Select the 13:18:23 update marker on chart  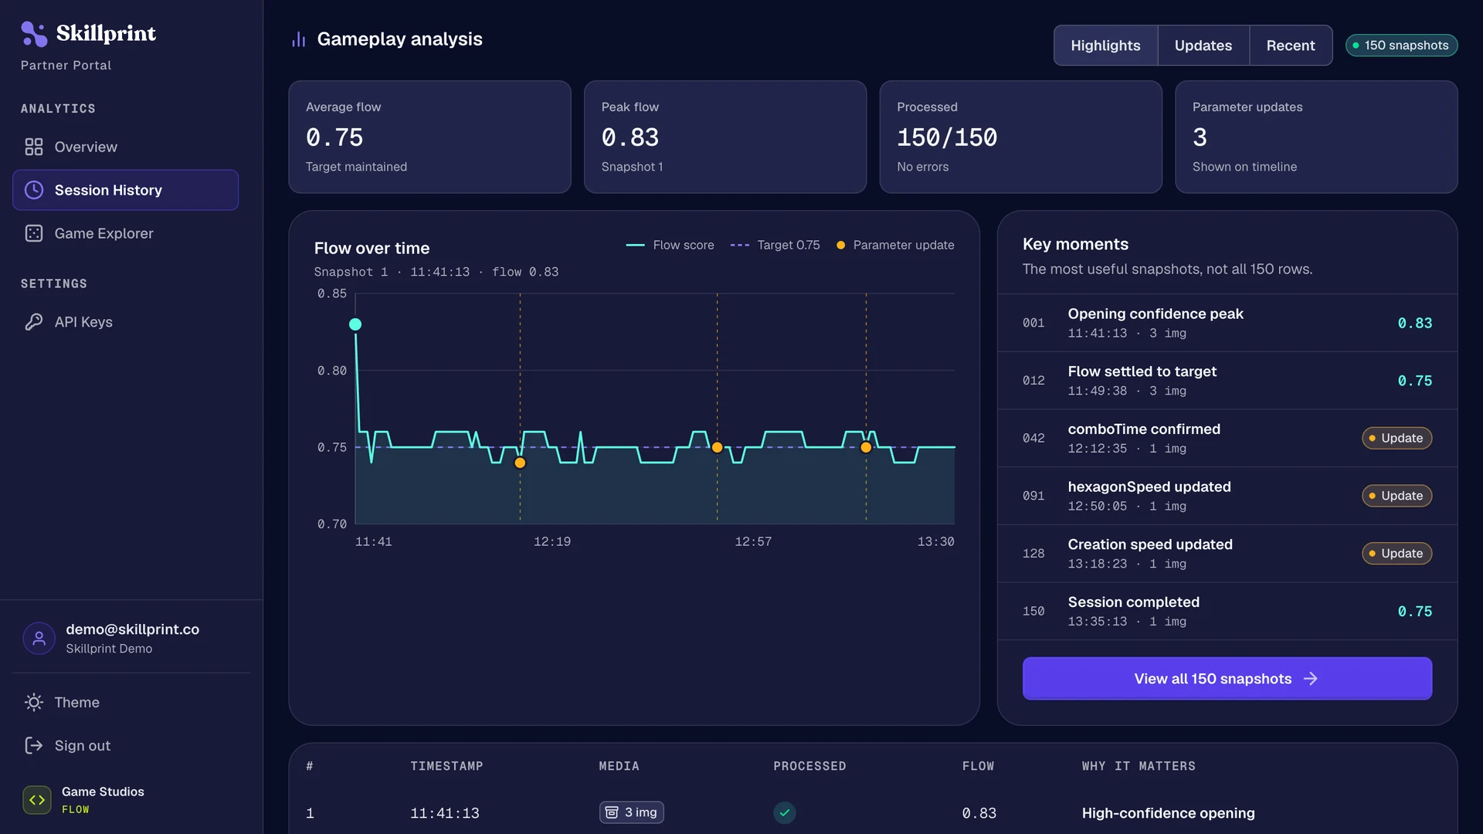tap(866, 447)
